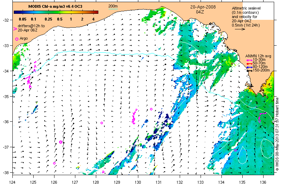Click the white sea-level contour oval near 135E, 37.3S
The width and height of the screenshot is (283, 184).
[x=242, y=155]
